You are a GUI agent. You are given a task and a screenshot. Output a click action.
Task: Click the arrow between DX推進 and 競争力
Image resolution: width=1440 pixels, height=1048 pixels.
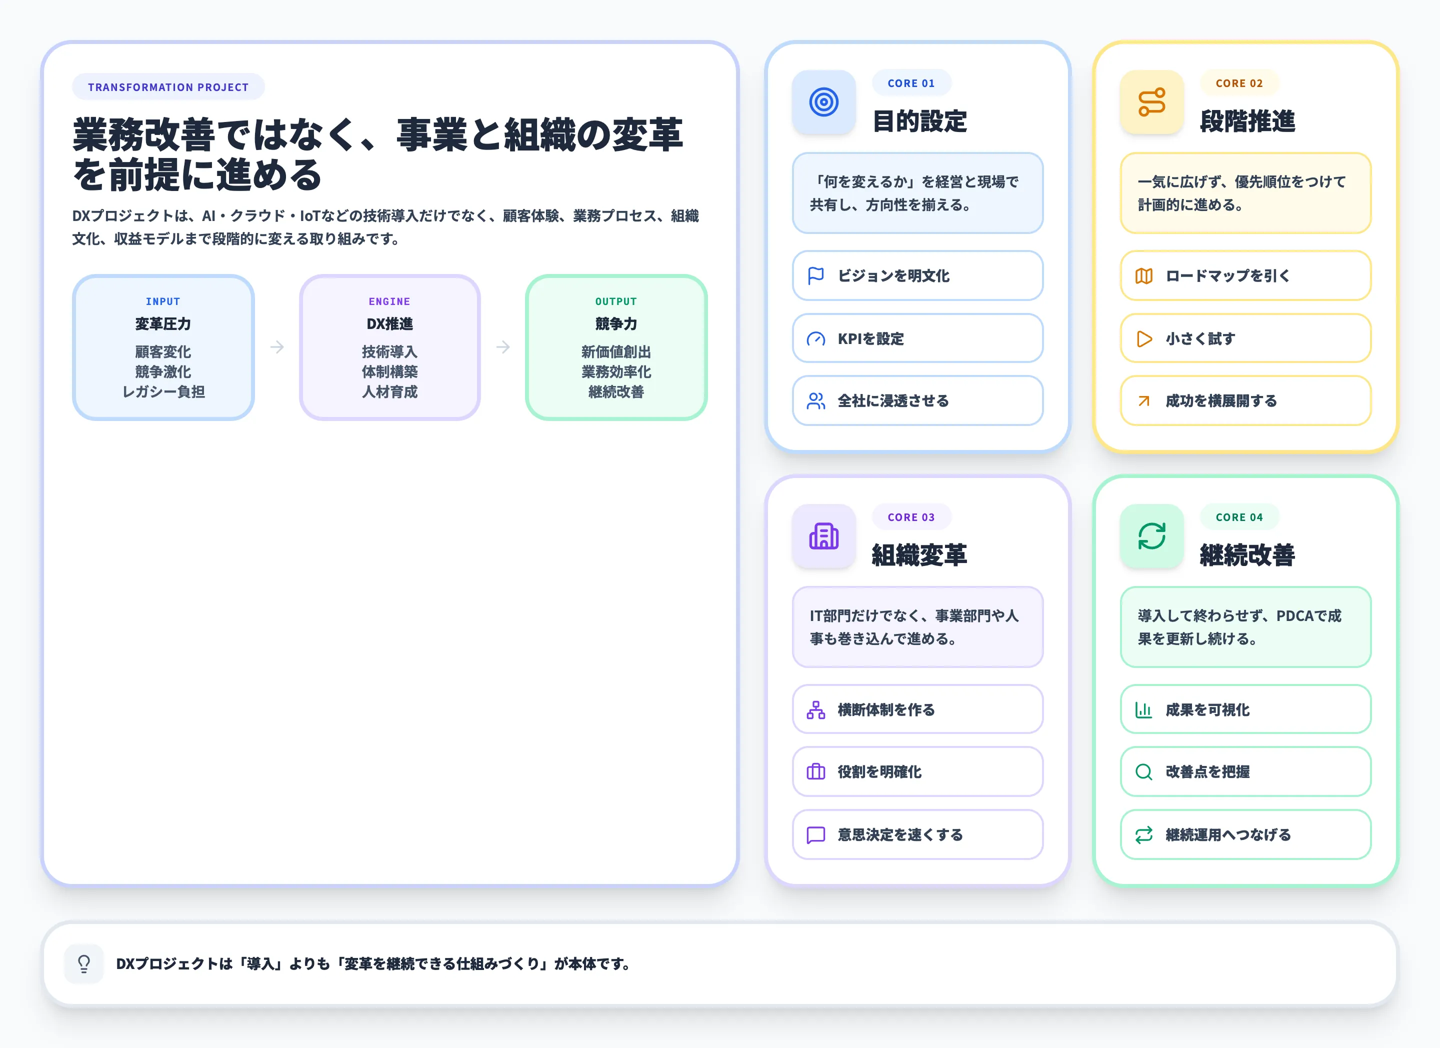(503, 348)
